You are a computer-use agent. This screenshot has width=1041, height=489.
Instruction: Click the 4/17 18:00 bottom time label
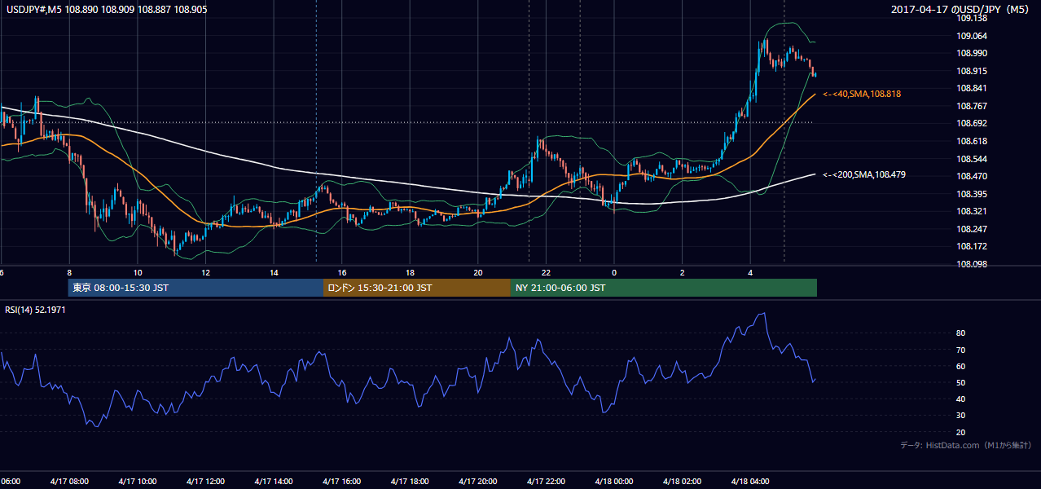click(x=409, y=481)
